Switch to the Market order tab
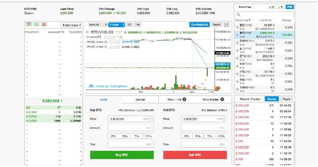The height and width of the screenshot is (167, 318). (x=140, y=100)
